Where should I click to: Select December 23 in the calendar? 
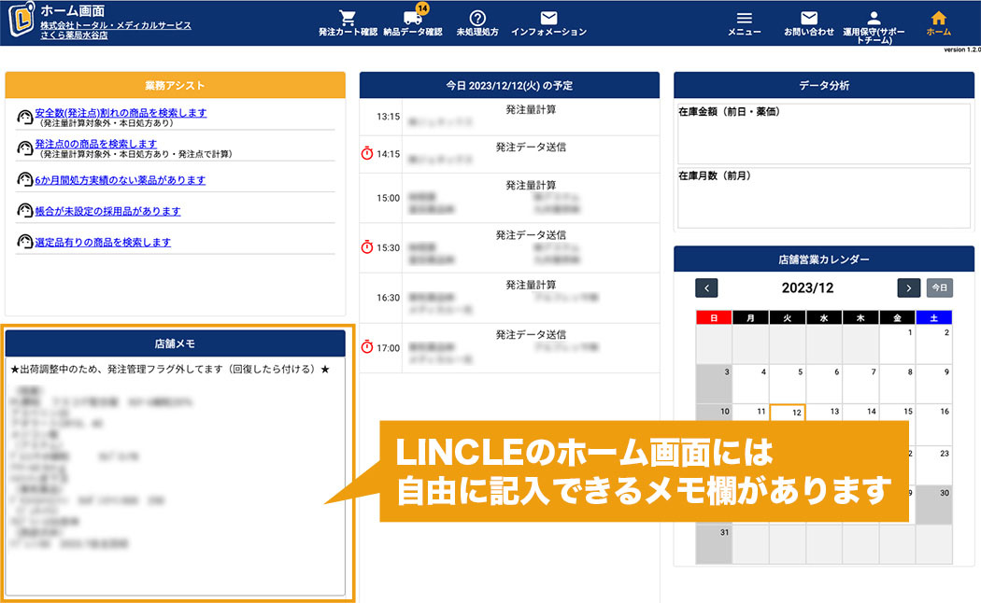pyautogui.click(x=934, y=464)
